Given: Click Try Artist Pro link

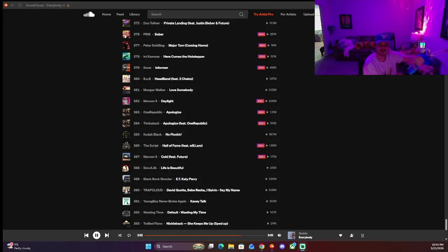Looking at the screenshot, I should (264, 14).
